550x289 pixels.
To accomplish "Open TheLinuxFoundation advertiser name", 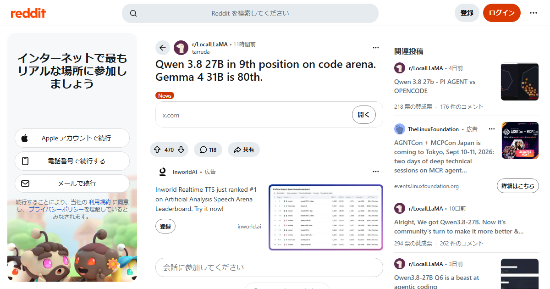I will (x=433, y=129).
